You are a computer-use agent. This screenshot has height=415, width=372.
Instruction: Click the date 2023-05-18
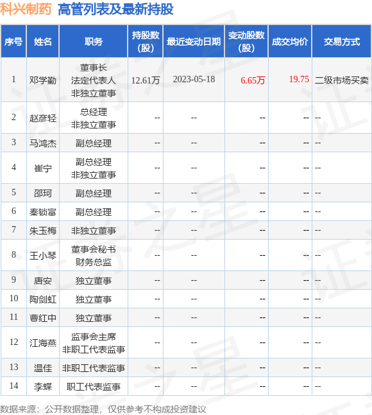tap(194, 79)
